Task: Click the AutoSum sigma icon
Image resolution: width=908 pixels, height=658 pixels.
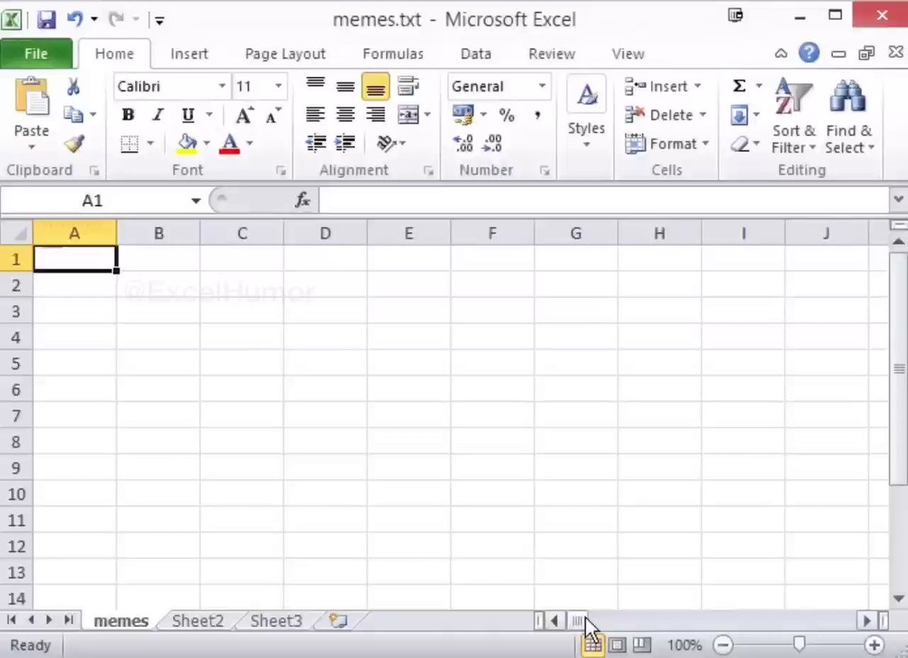Action: point(739,86)
